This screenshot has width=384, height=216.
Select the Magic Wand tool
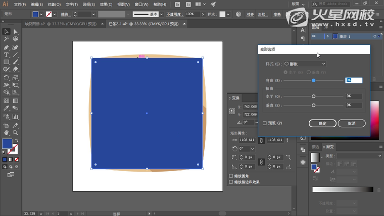click(x=6, y=39)
